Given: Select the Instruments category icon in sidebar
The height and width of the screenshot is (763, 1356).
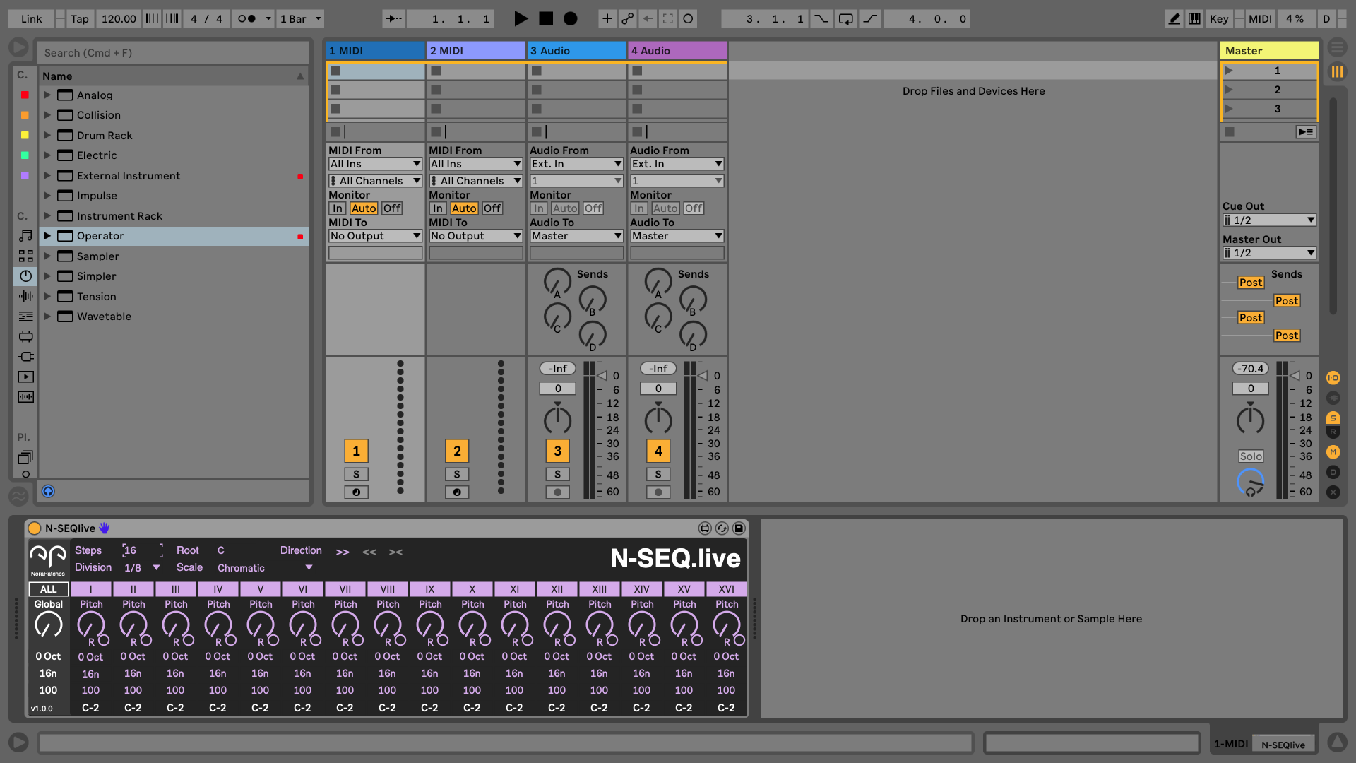Looking at the screenshot, I should 26,276.
